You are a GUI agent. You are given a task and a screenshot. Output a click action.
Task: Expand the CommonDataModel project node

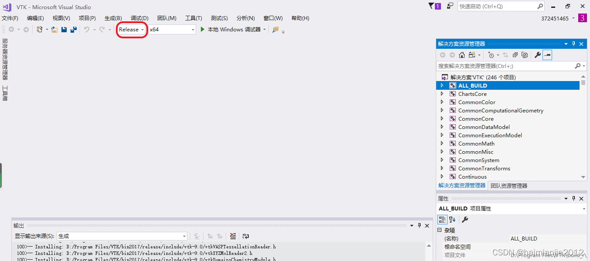[x=442, y=127]
